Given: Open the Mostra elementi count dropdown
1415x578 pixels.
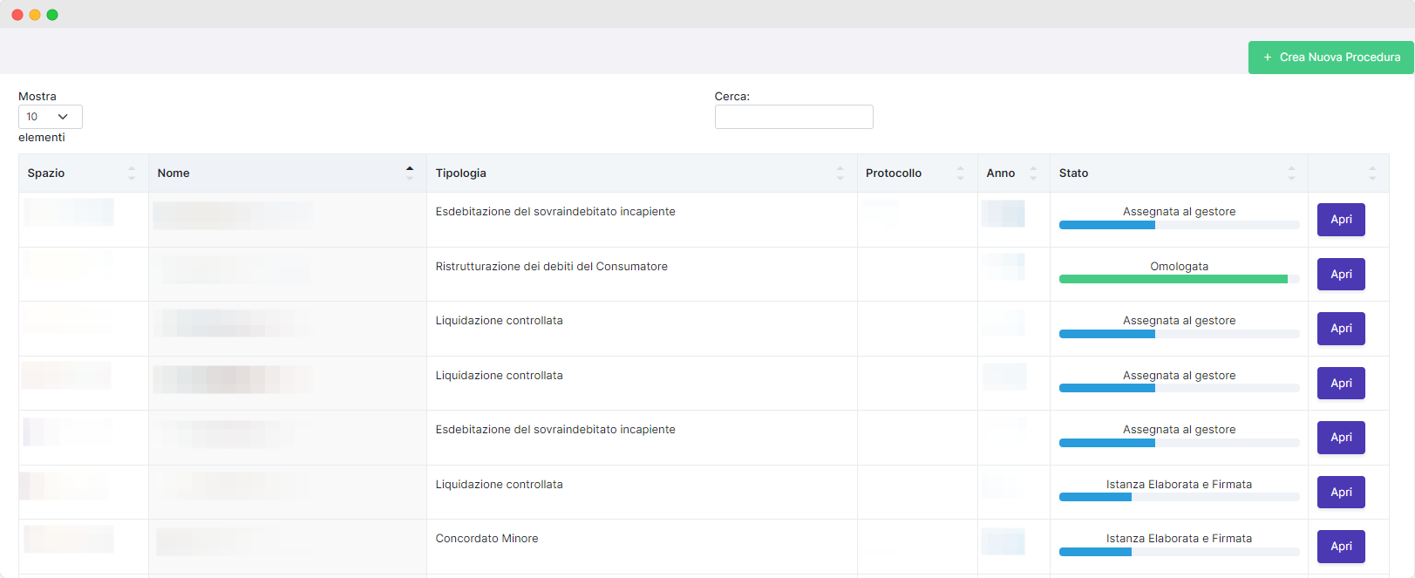Looking at the screenshot, I should (51, 117).
